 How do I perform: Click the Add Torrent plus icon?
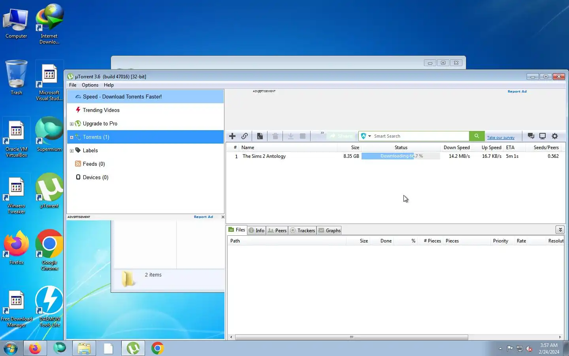coord(232,136)
